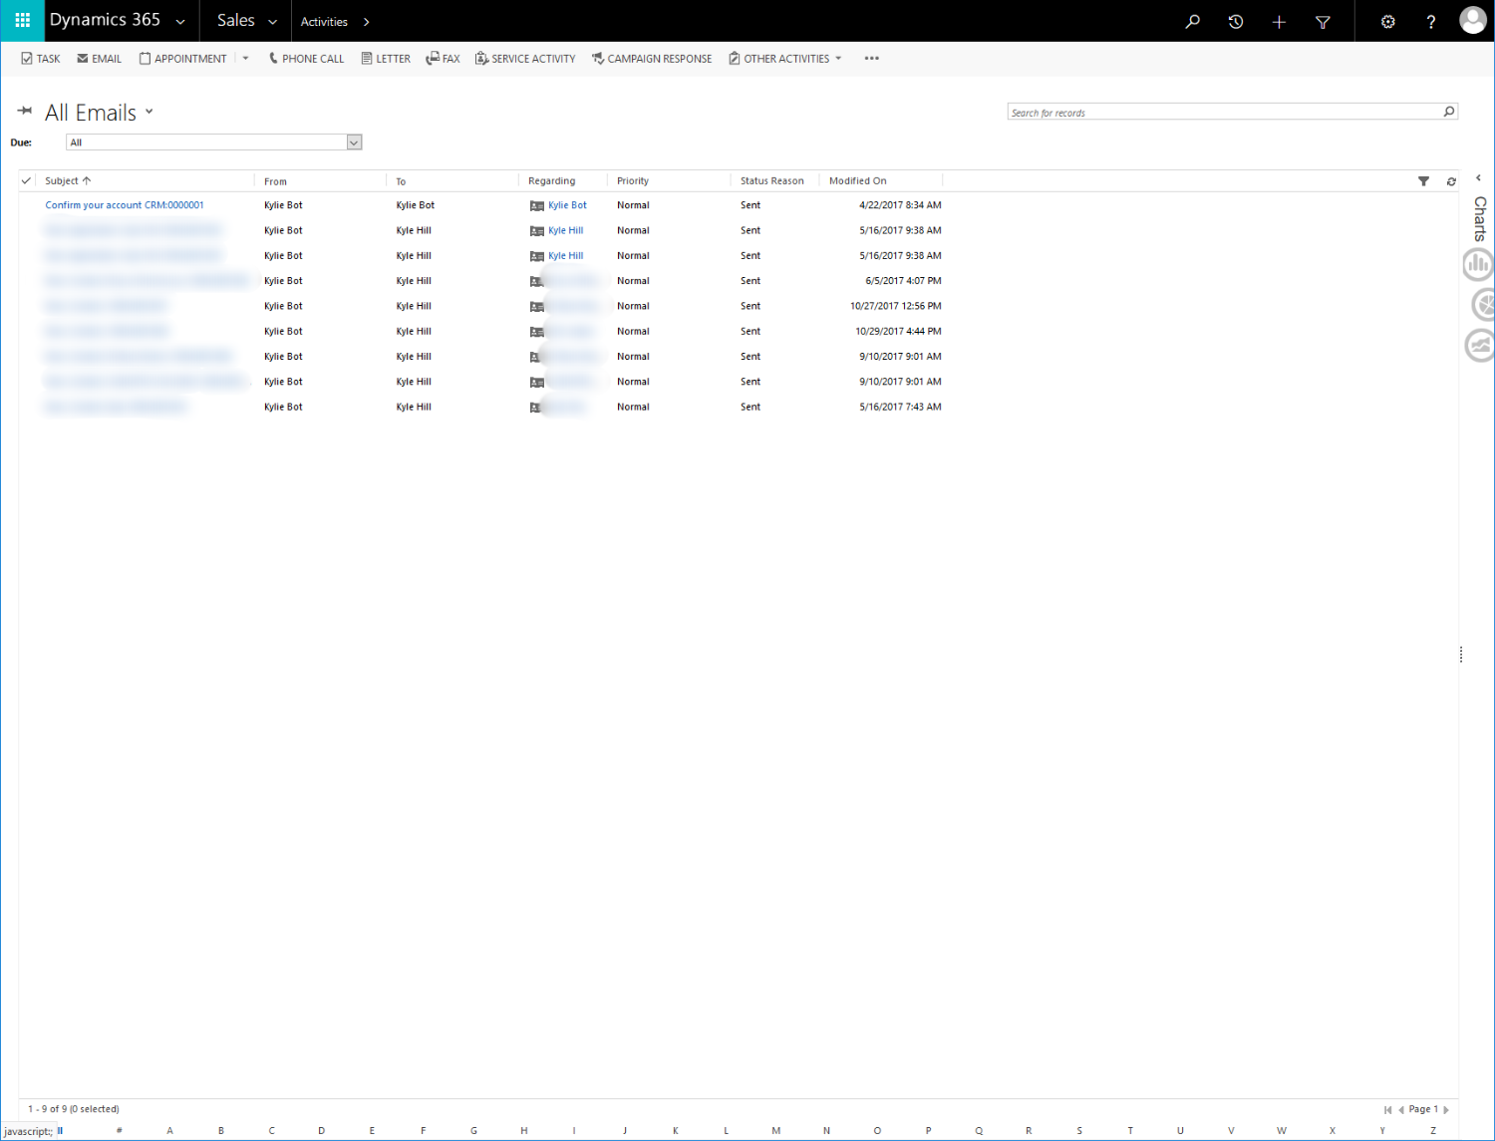Click the vertical dots pane handle

(1461, 654)
